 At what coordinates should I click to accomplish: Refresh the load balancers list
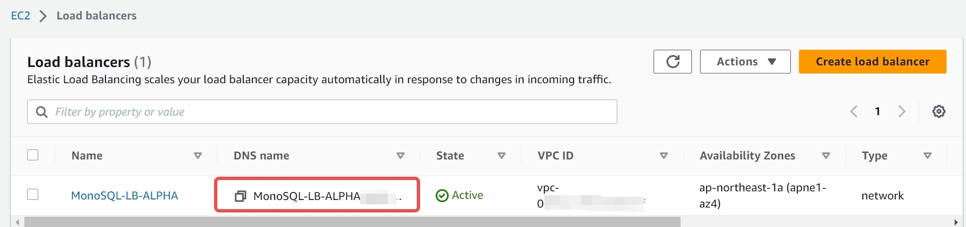tap(672, 62)
